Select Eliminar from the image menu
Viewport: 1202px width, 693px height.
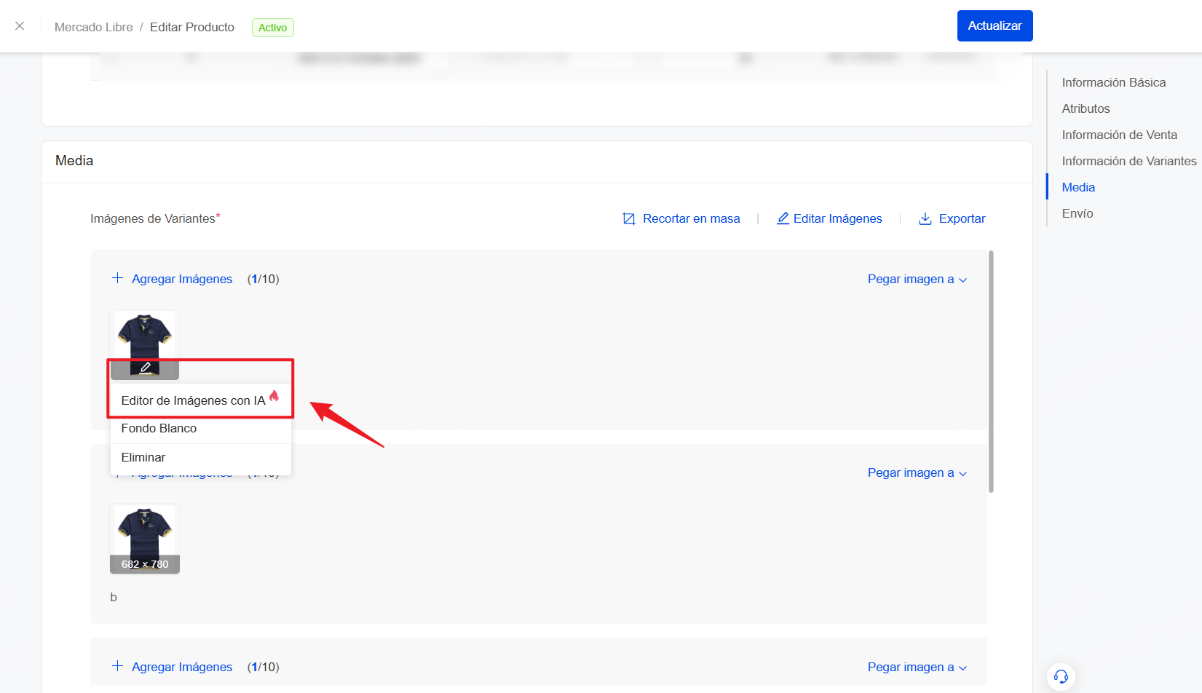143,458
